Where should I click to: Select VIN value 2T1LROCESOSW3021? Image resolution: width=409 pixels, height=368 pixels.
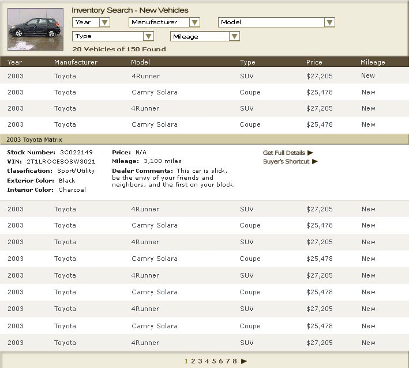tap(61, 161)
